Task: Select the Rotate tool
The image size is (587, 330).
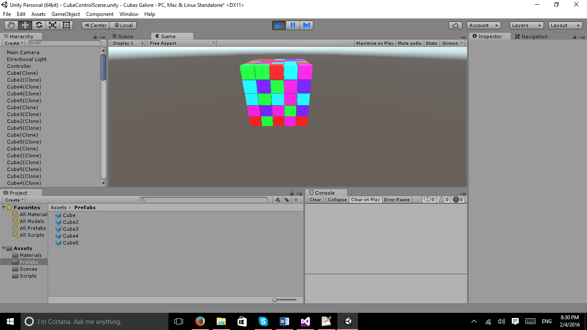Action: 39,25
